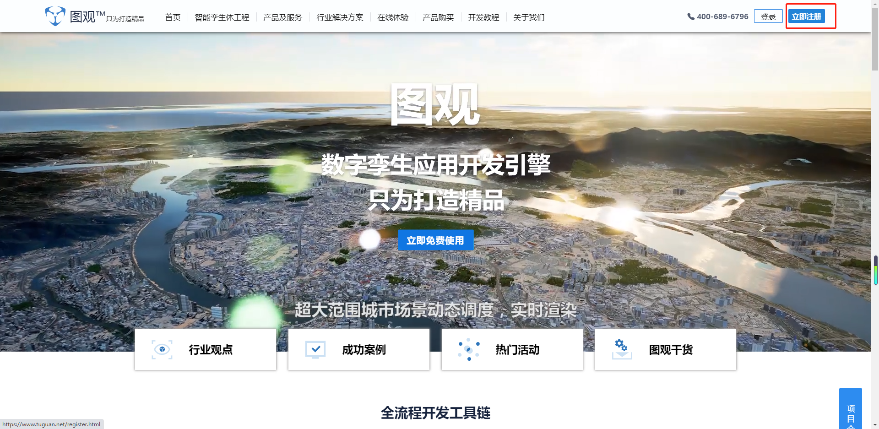Open the 行业解决方案 menu

pos(340,17)
